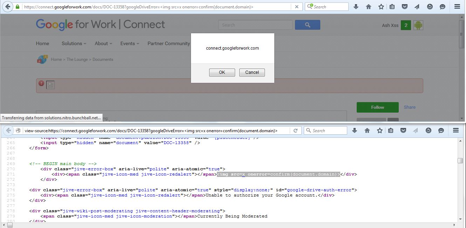Go Home from the top browser toolbar
The image size is (466, 228).
[369, 7]
